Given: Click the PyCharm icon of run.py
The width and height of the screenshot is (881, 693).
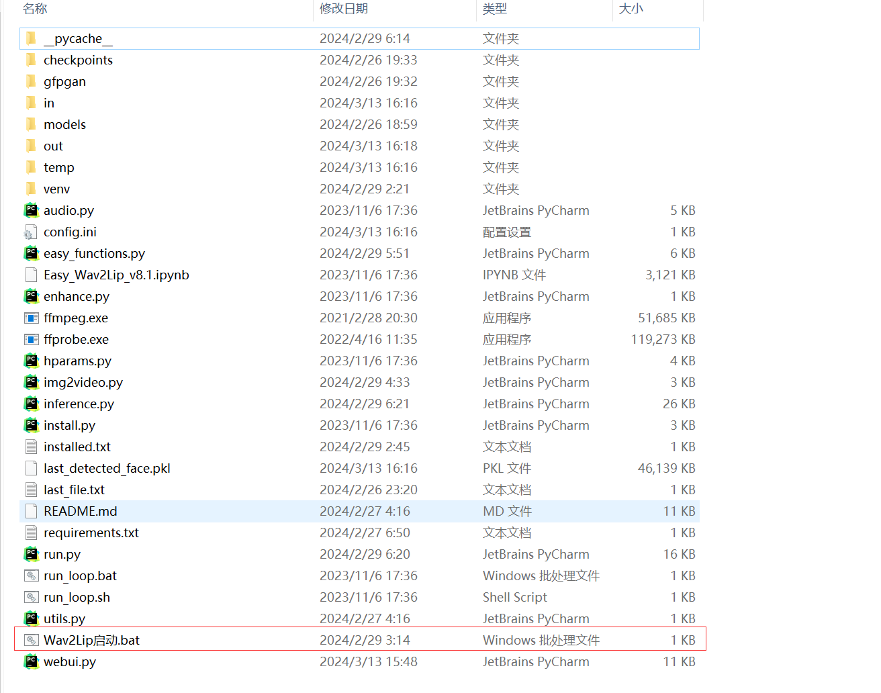Looking at the screenshot, I should coord(31,554).
